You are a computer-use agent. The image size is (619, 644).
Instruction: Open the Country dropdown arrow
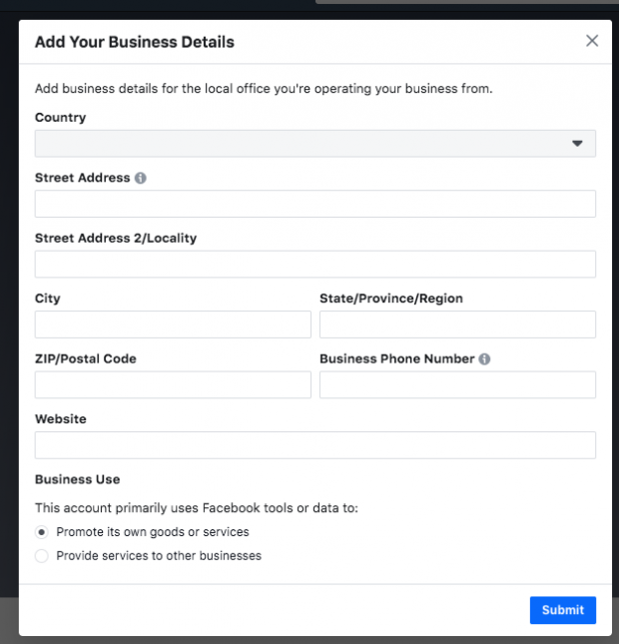[x=577, y=144]
